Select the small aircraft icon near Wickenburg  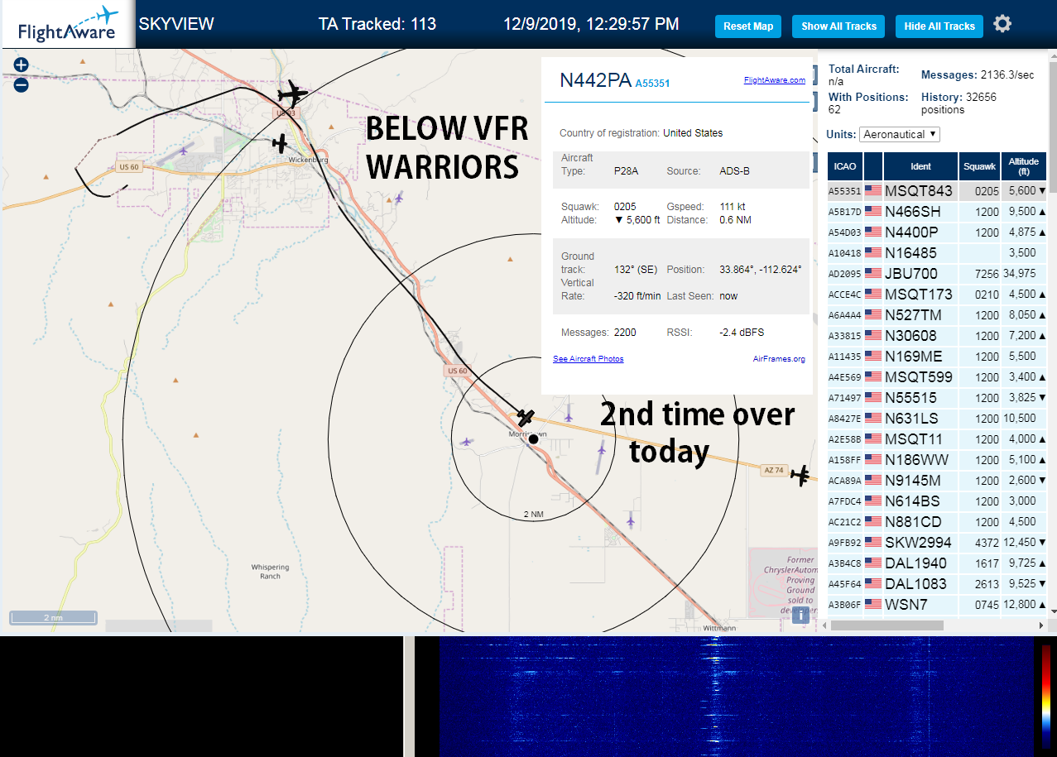(x=280, y=143)
